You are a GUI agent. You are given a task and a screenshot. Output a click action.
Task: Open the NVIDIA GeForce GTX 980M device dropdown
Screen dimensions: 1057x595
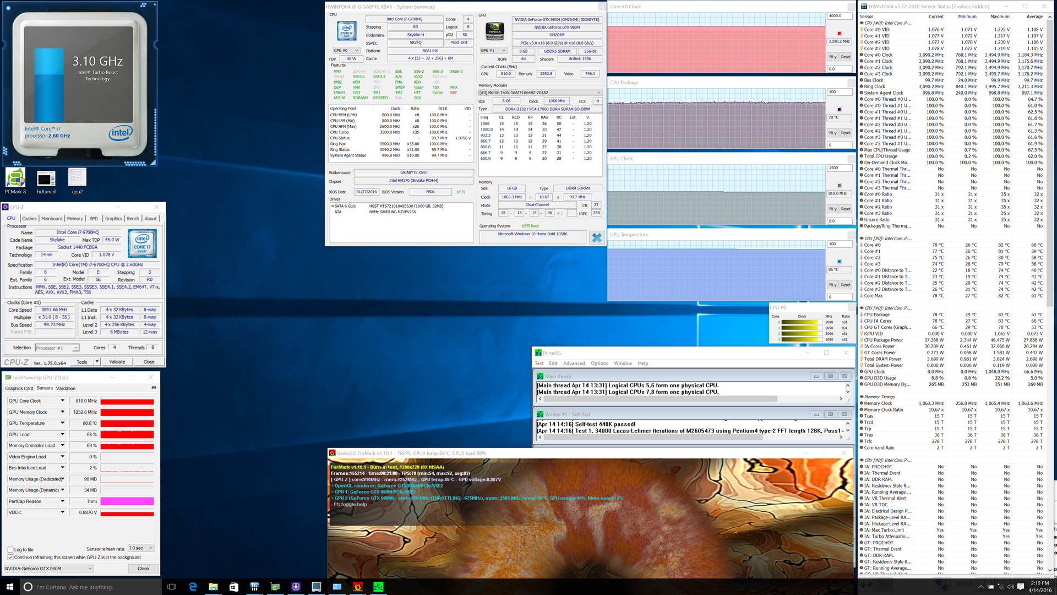(48, 569)
